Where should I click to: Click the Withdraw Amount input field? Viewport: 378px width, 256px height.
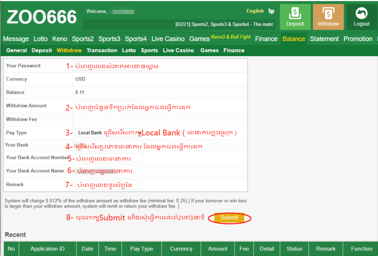[x=109, y=106]
